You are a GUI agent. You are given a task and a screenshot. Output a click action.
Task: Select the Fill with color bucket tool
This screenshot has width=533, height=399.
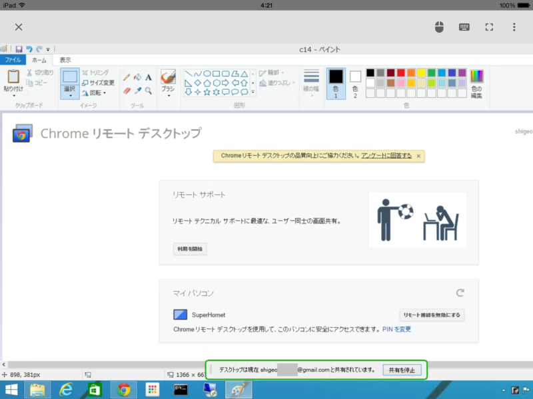(136, 78)
